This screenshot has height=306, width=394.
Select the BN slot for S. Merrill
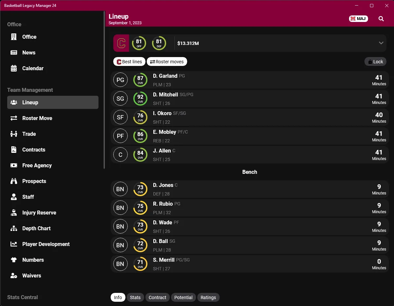[120, 264]
